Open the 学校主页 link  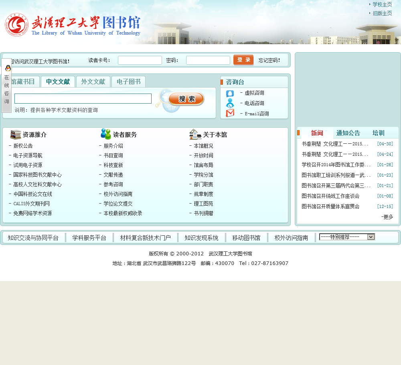[382, 4]
